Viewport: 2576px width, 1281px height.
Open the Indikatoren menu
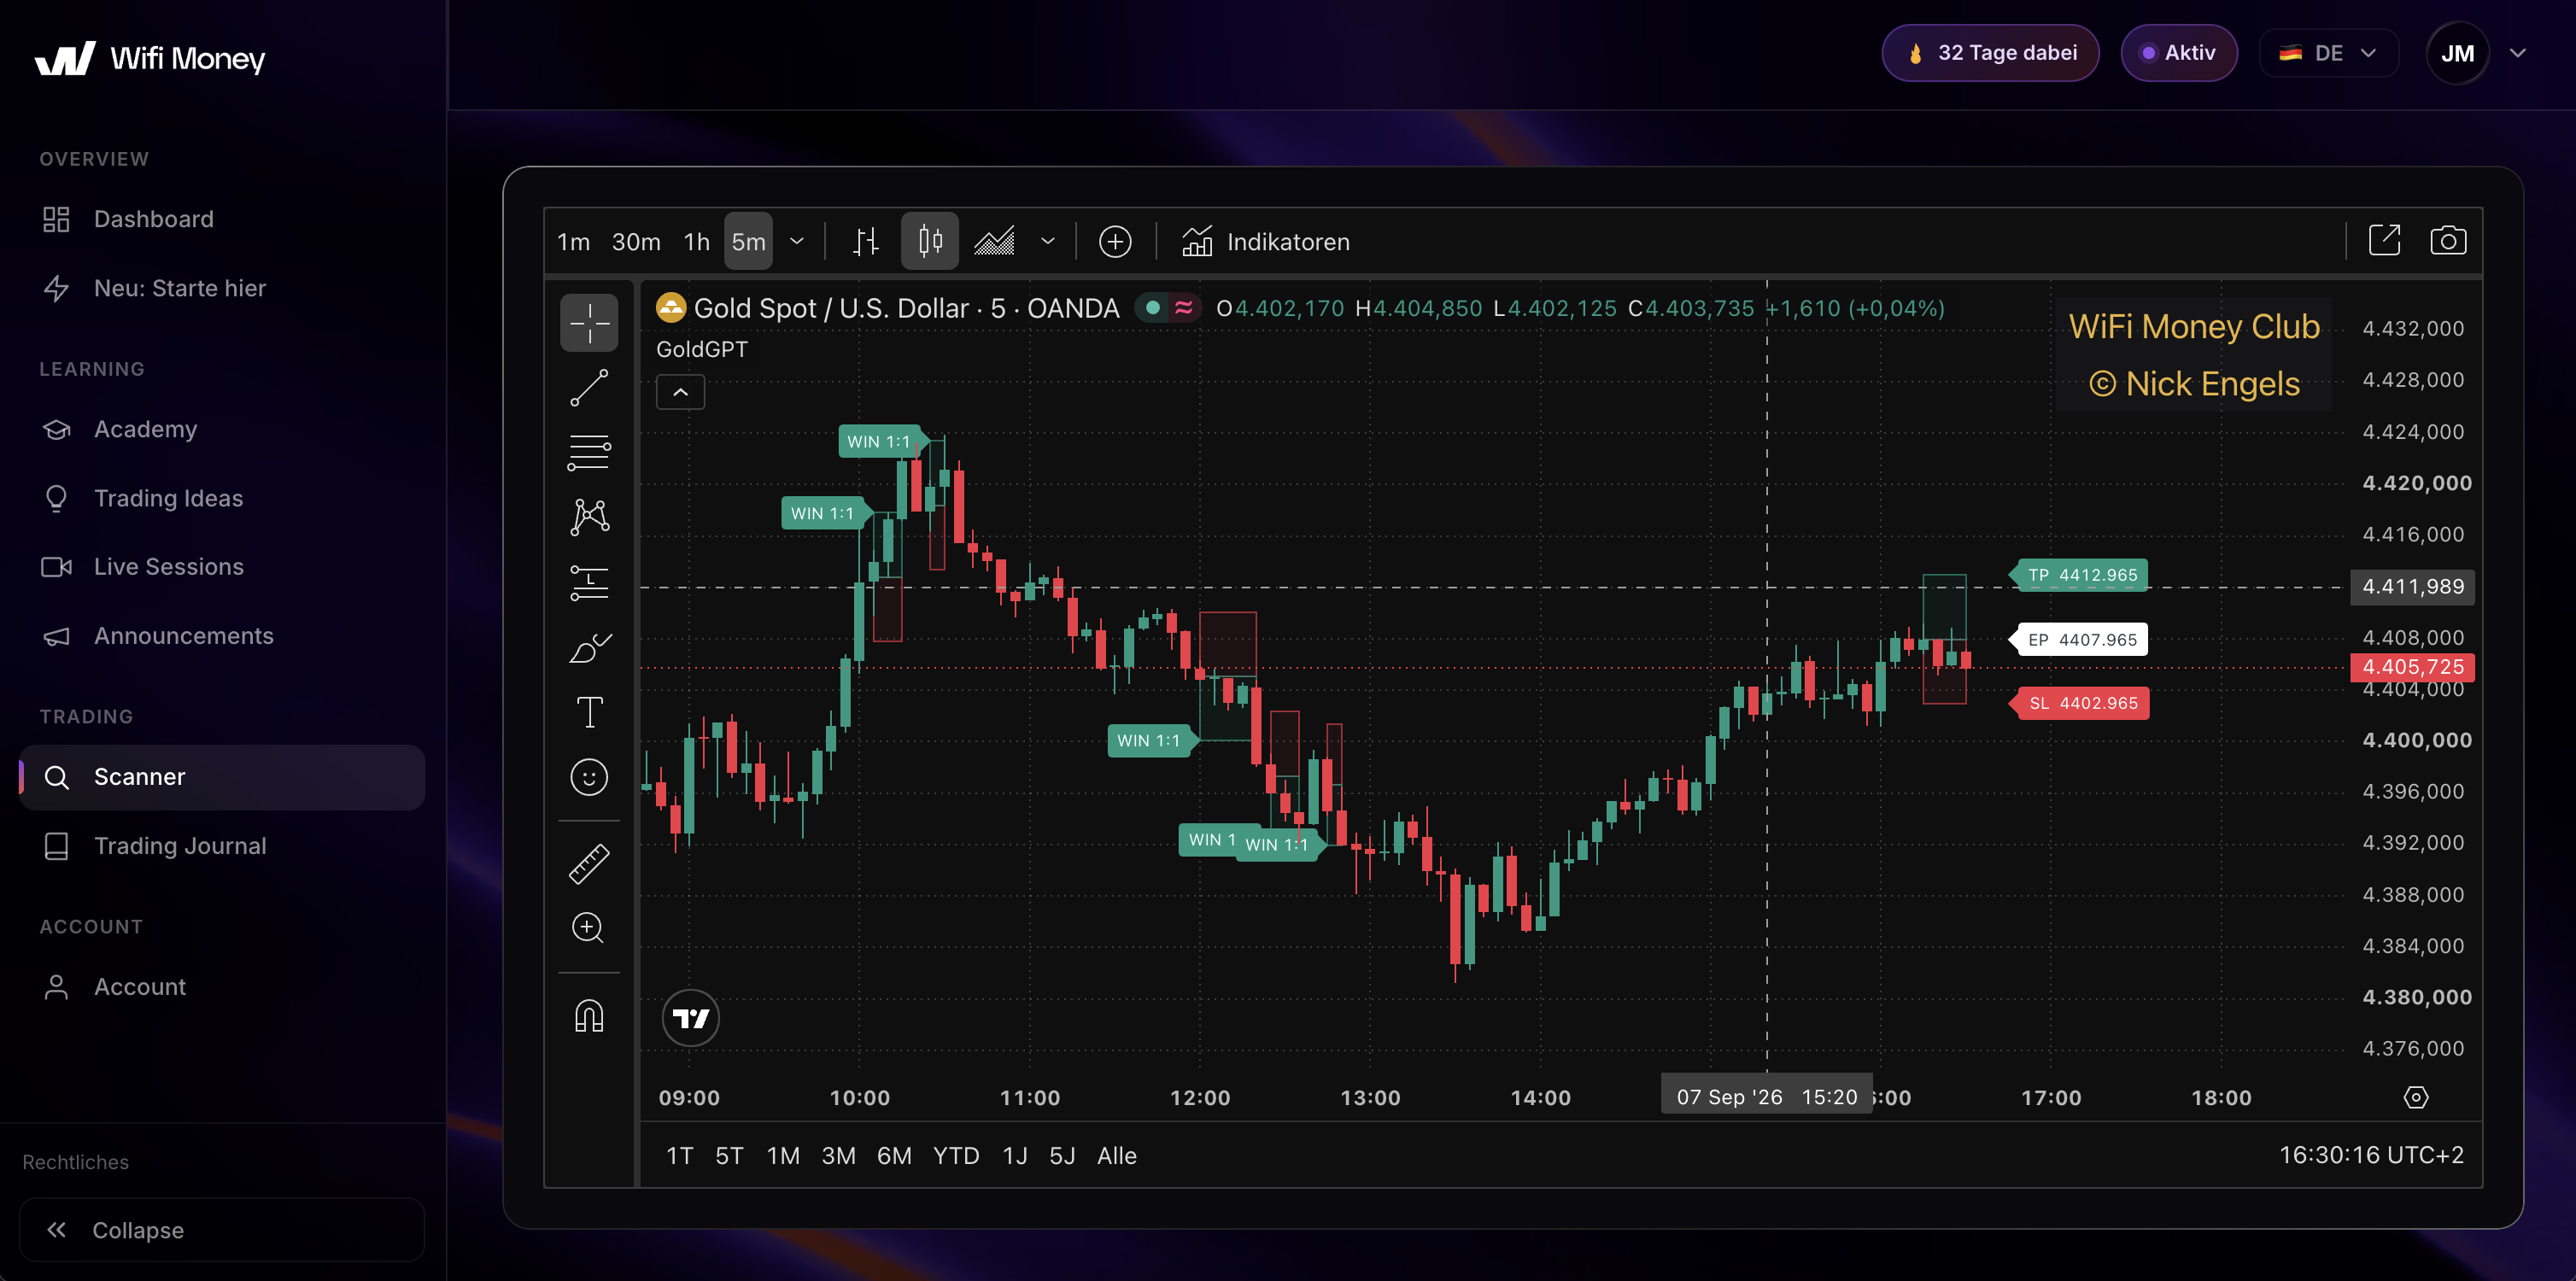click(1266, 242)
